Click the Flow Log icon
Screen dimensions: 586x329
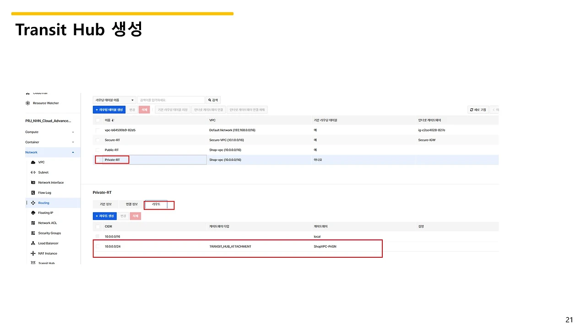tap(33, 193)
